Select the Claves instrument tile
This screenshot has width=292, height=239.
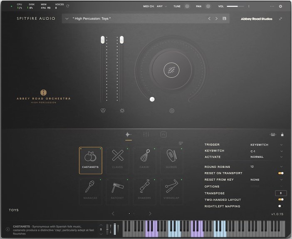click(118, 161)
